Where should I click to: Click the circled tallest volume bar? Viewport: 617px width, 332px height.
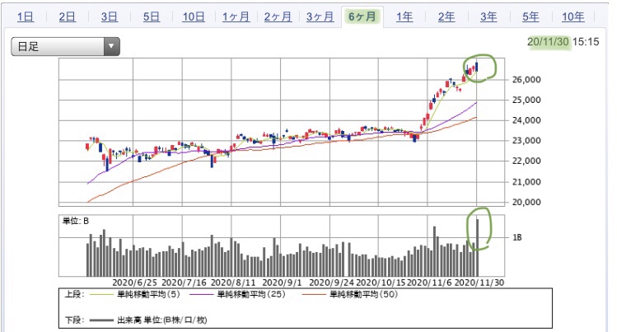[x=478, y=247]
